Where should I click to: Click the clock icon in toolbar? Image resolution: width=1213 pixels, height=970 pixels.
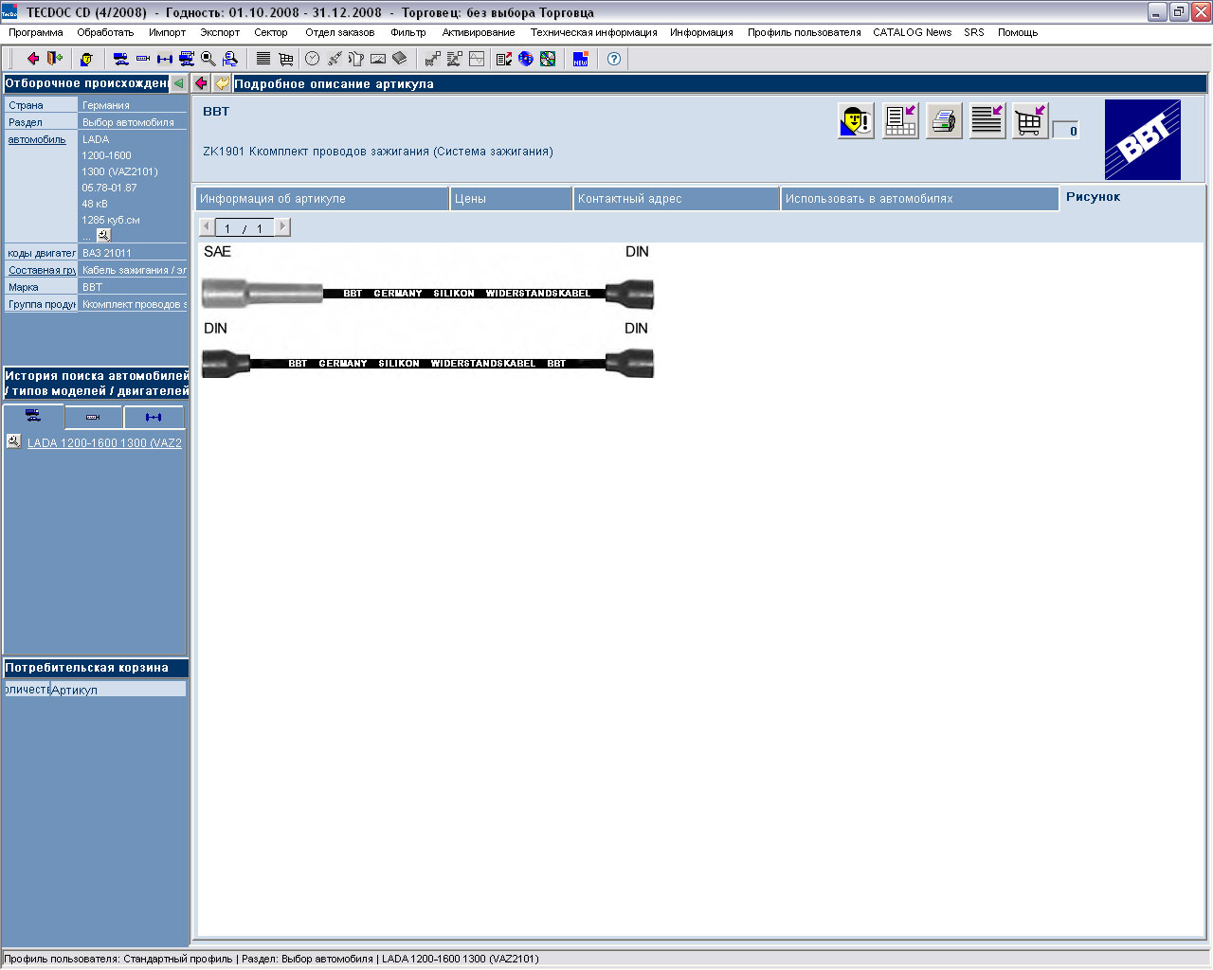click(x=313, y=59)
